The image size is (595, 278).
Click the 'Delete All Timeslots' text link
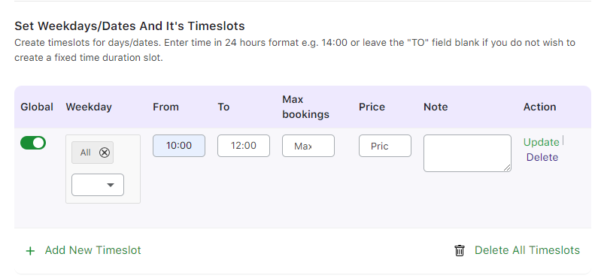pyautogui.click(x=527, y=250)
